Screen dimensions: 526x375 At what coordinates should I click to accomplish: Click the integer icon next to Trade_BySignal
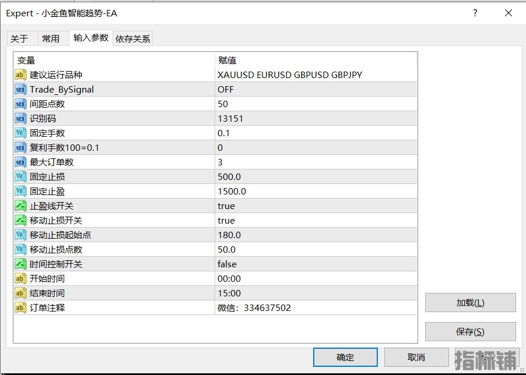[x=20, y=89]
